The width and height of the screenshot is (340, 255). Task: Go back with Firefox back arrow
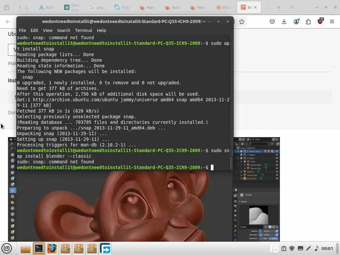[8, 22]
